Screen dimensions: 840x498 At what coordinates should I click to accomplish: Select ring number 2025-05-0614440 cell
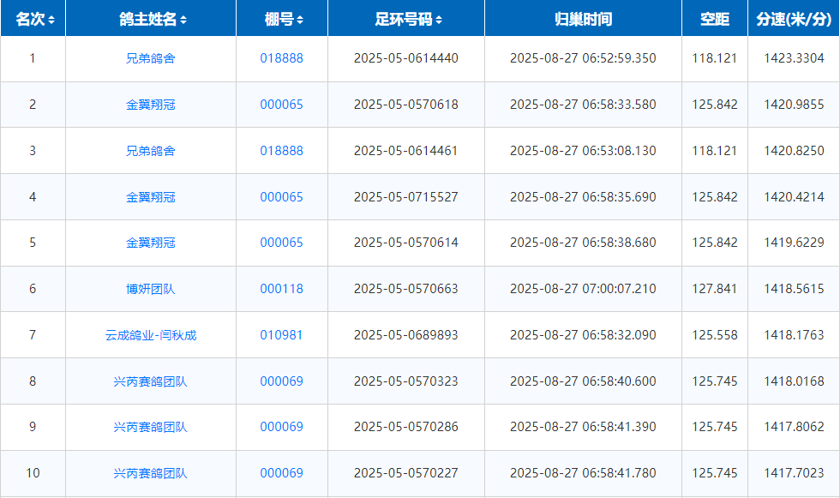406,58
